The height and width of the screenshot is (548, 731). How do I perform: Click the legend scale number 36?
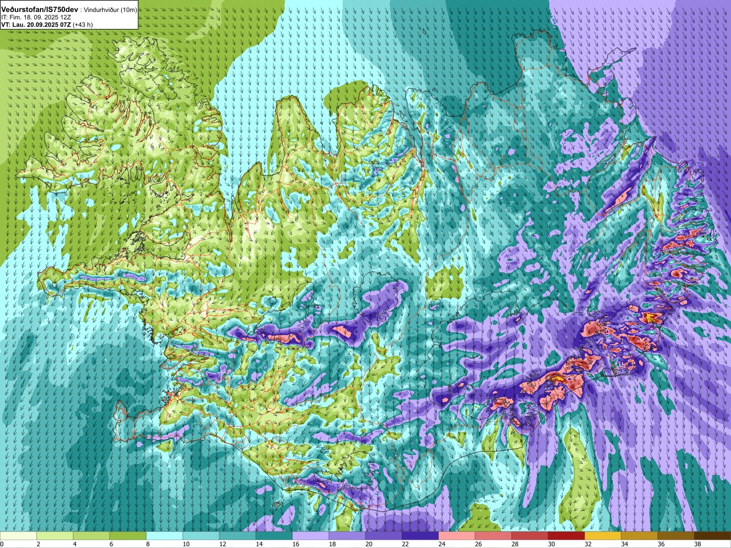661,544
